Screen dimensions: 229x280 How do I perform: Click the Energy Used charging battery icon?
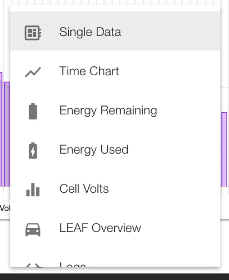click(x=33, y=150)
